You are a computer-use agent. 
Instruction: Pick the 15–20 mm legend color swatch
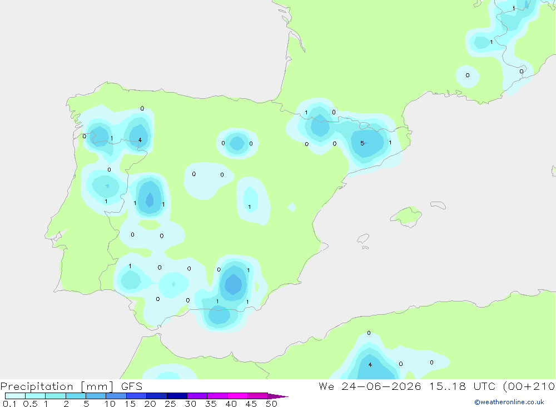pos(136,396)
